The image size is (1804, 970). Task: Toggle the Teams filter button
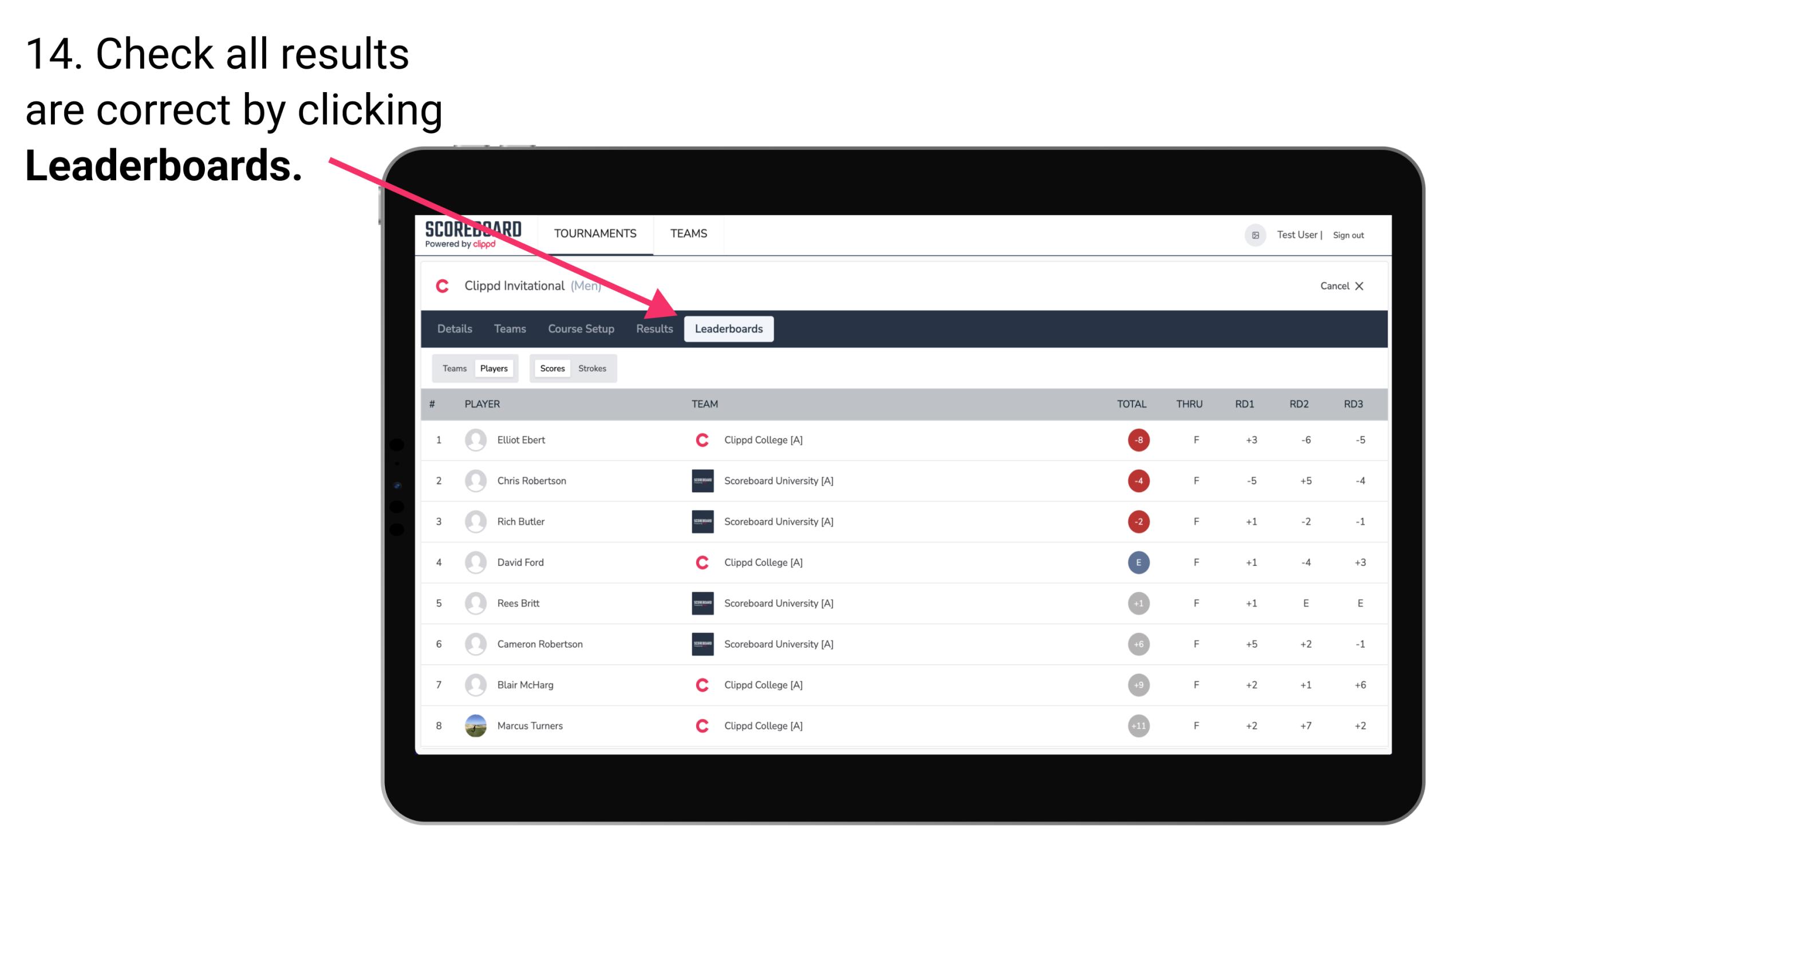[453, 368]
